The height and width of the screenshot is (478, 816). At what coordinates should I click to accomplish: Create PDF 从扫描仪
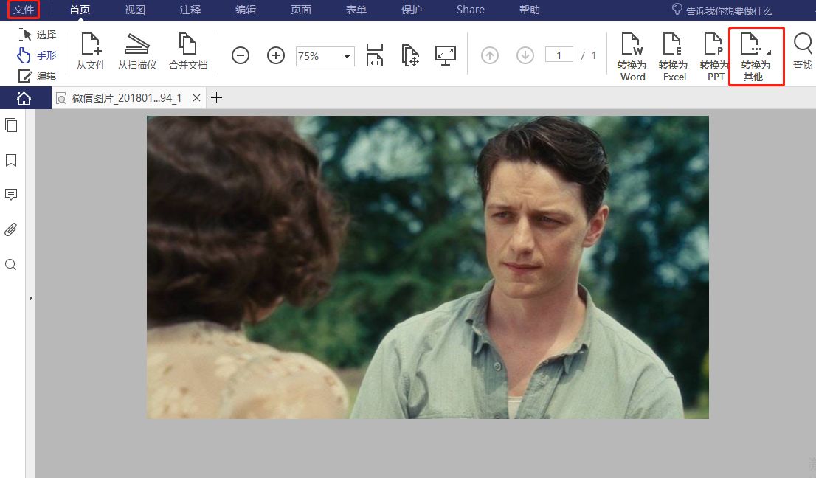(x=137, y=51)
